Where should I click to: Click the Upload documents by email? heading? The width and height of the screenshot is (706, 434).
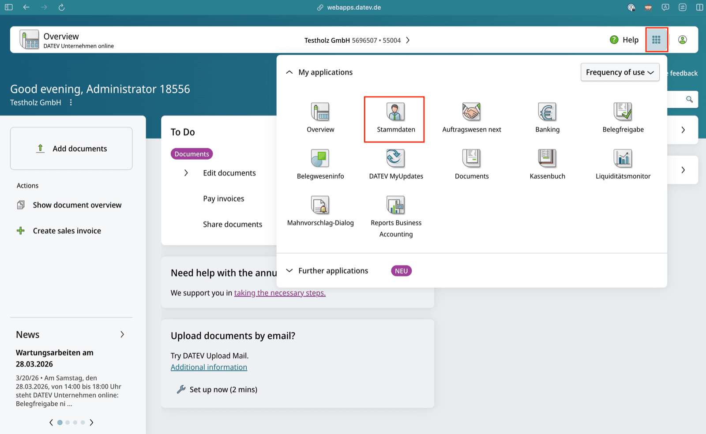[x=233, y=336]
